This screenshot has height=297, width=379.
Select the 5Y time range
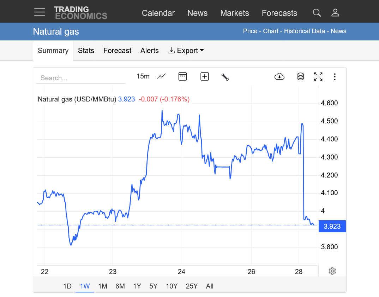[x=153, y=286]
